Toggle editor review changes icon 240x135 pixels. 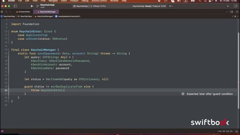[x=227, y=12]
